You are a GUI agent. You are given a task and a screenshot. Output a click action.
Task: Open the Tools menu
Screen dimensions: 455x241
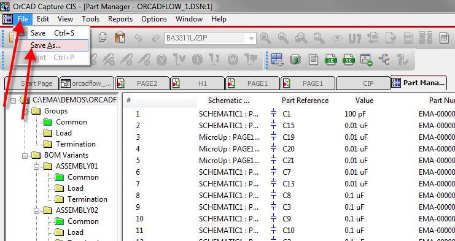pyautogui.click(x=90, y=19)
